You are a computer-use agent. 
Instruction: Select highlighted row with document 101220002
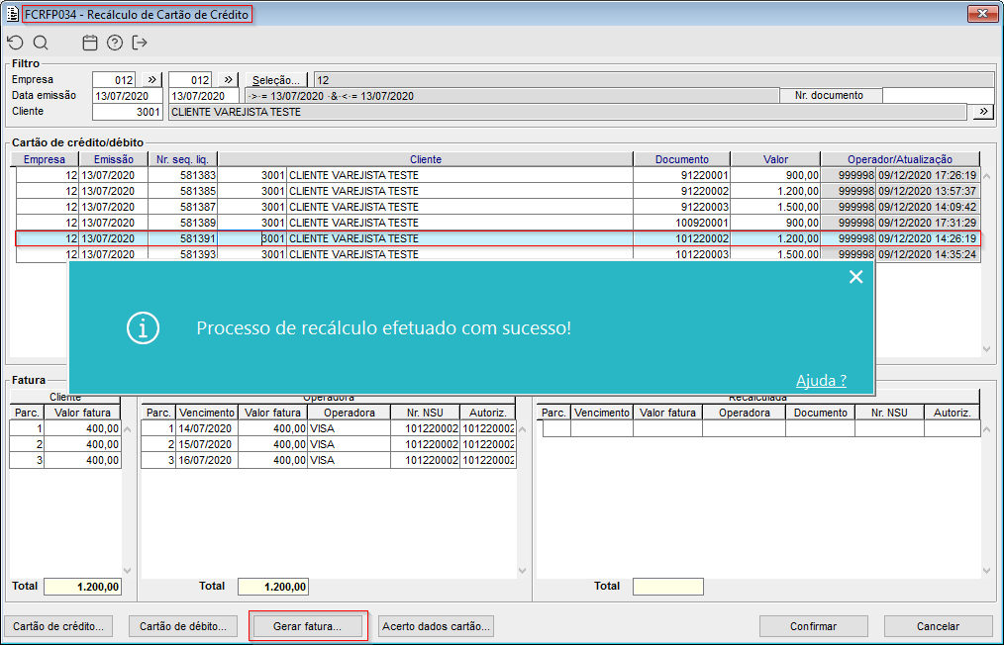point(497,238)
